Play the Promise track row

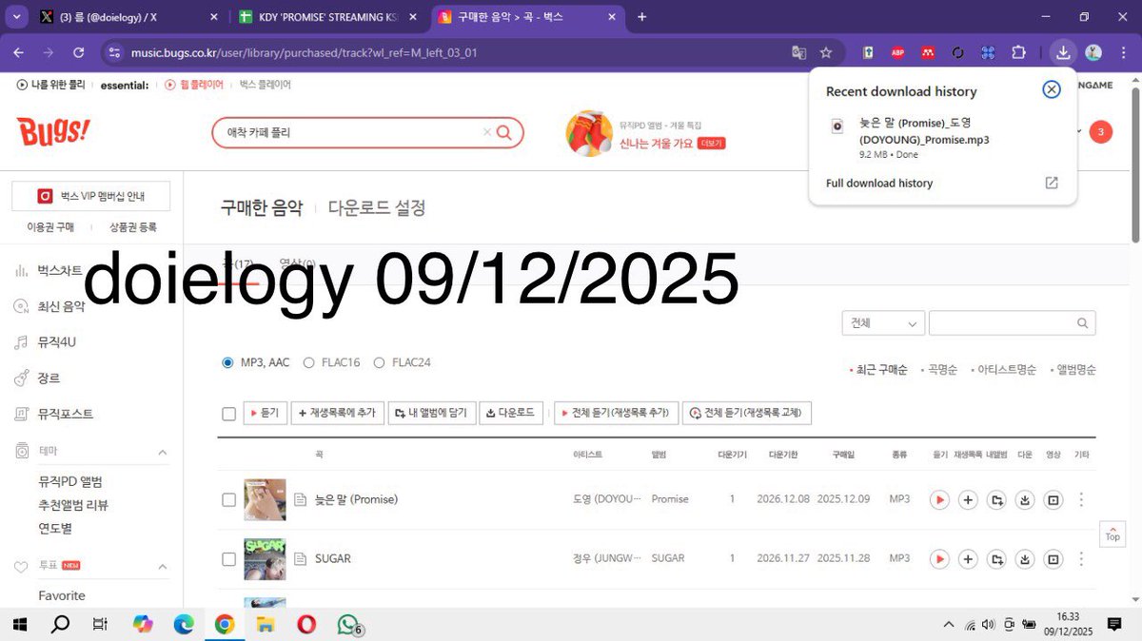[x=939, y=499]
